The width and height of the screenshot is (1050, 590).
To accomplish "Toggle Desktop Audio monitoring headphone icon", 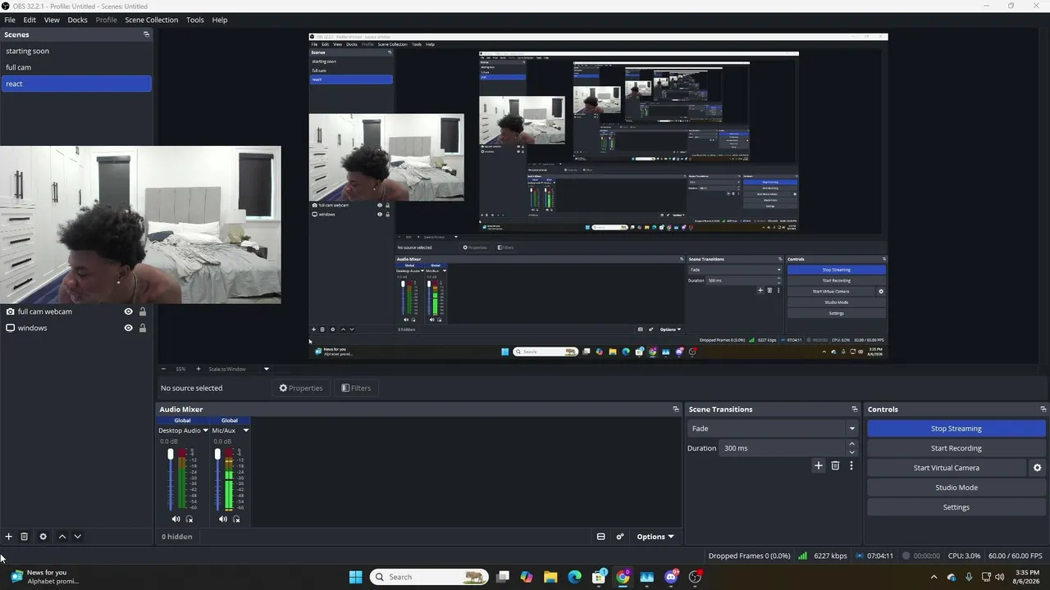I will click(189, 519).
